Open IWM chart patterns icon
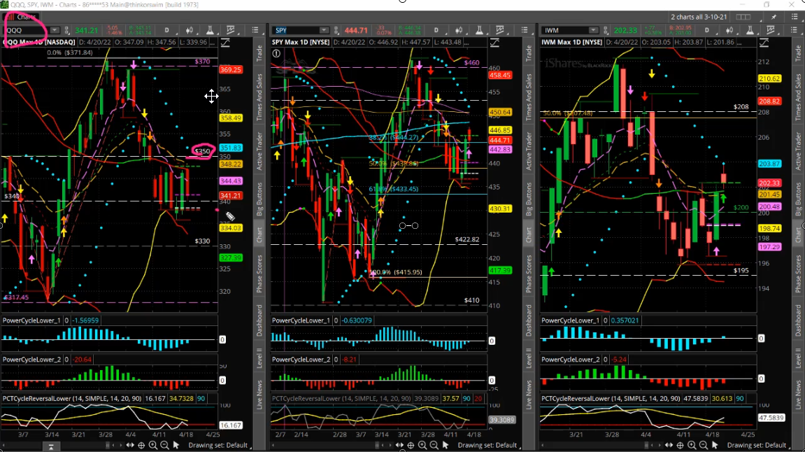 point(771,30)
